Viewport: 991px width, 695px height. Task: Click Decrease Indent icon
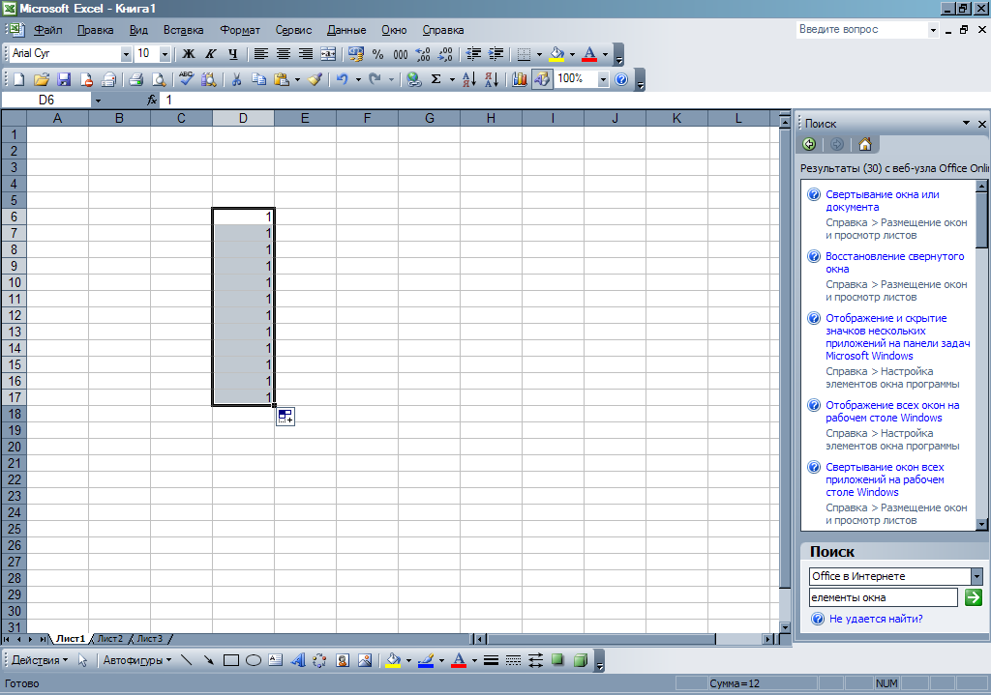coord(472,54)
